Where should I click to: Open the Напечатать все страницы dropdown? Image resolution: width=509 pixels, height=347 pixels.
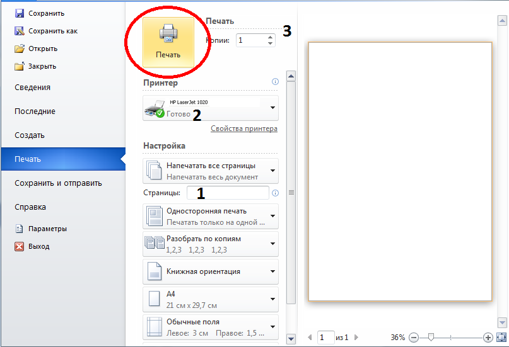[x=273, y=171]
